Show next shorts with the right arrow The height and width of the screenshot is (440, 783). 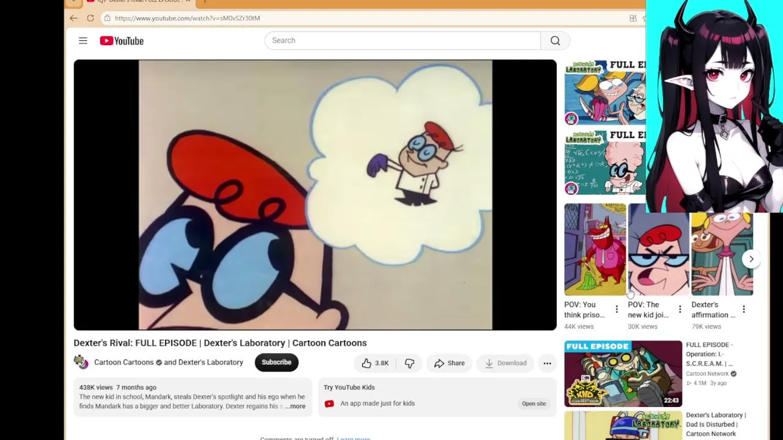[751, 259]
